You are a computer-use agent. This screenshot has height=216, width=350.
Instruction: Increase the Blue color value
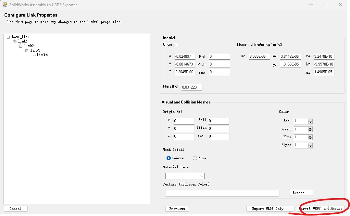coord(310,136)
